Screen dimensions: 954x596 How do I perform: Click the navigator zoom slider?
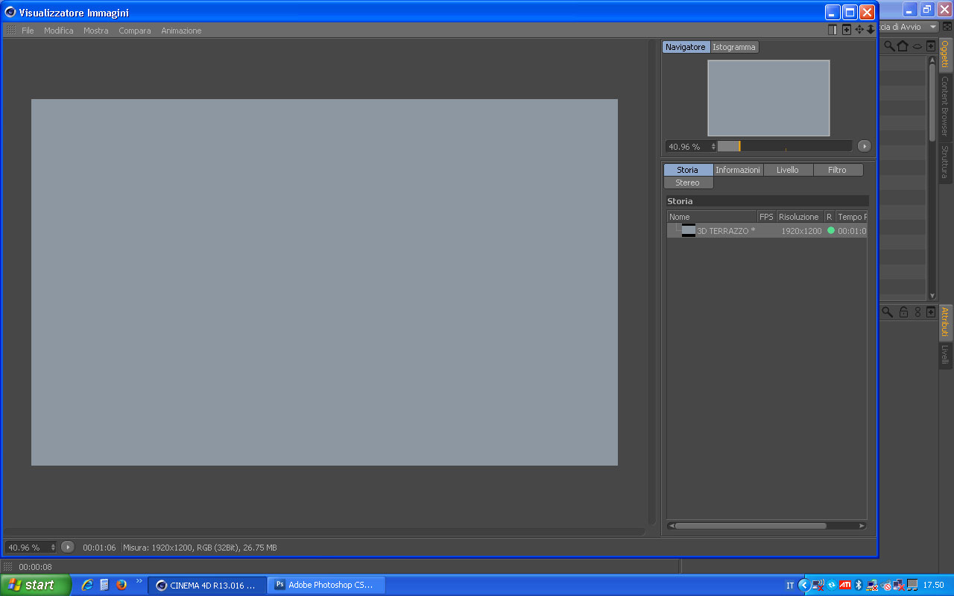click(784, 146)
